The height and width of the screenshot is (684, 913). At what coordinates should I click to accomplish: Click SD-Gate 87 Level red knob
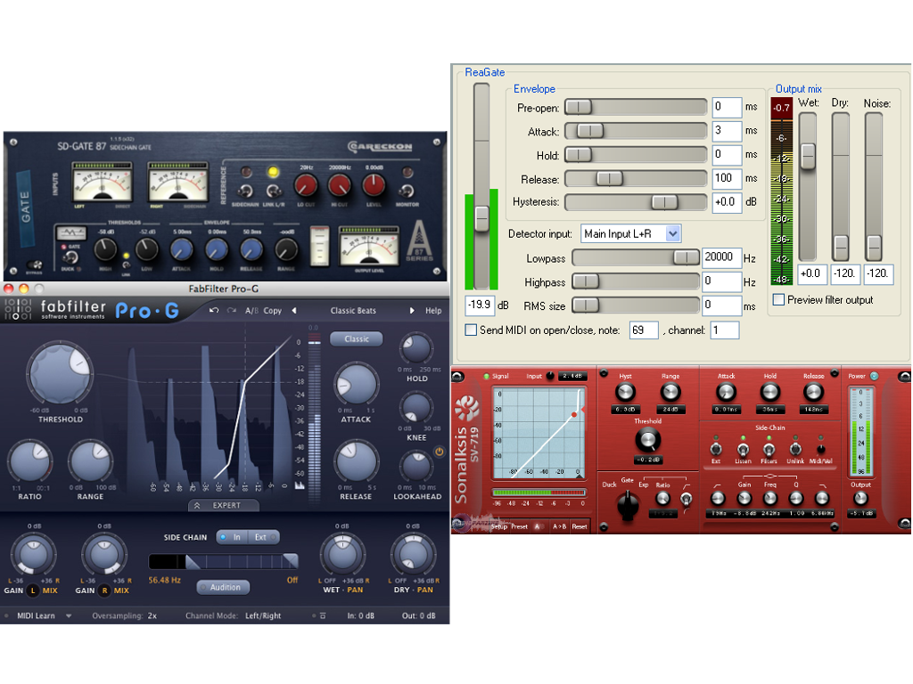pos(374,185)
